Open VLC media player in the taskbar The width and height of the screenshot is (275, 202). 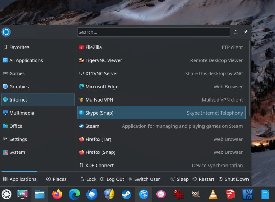click(213, 194)
